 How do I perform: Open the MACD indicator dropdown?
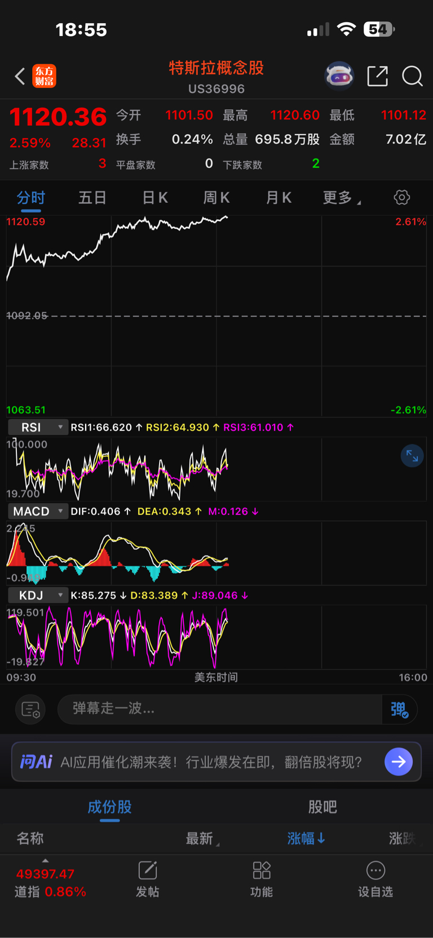(38, 512)
